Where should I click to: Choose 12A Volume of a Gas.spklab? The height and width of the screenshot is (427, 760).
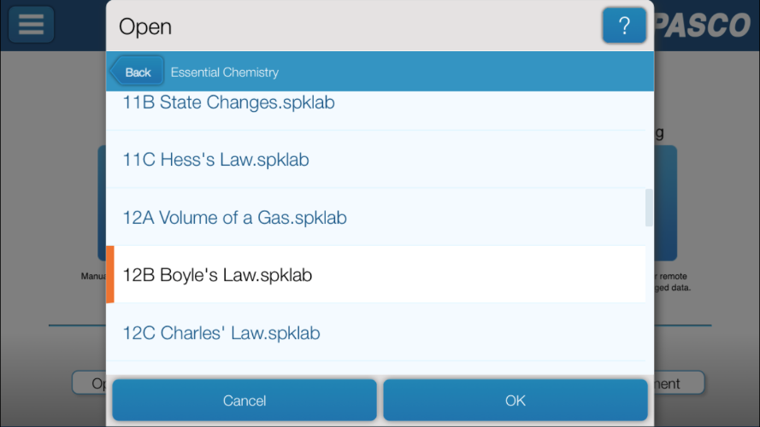[375, 217]
